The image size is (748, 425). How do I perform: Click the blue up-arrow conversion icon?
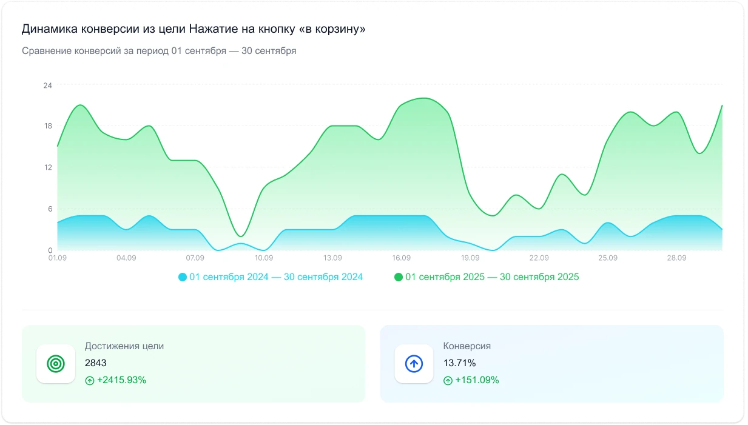pyautogui.click(x=414, y=364)
